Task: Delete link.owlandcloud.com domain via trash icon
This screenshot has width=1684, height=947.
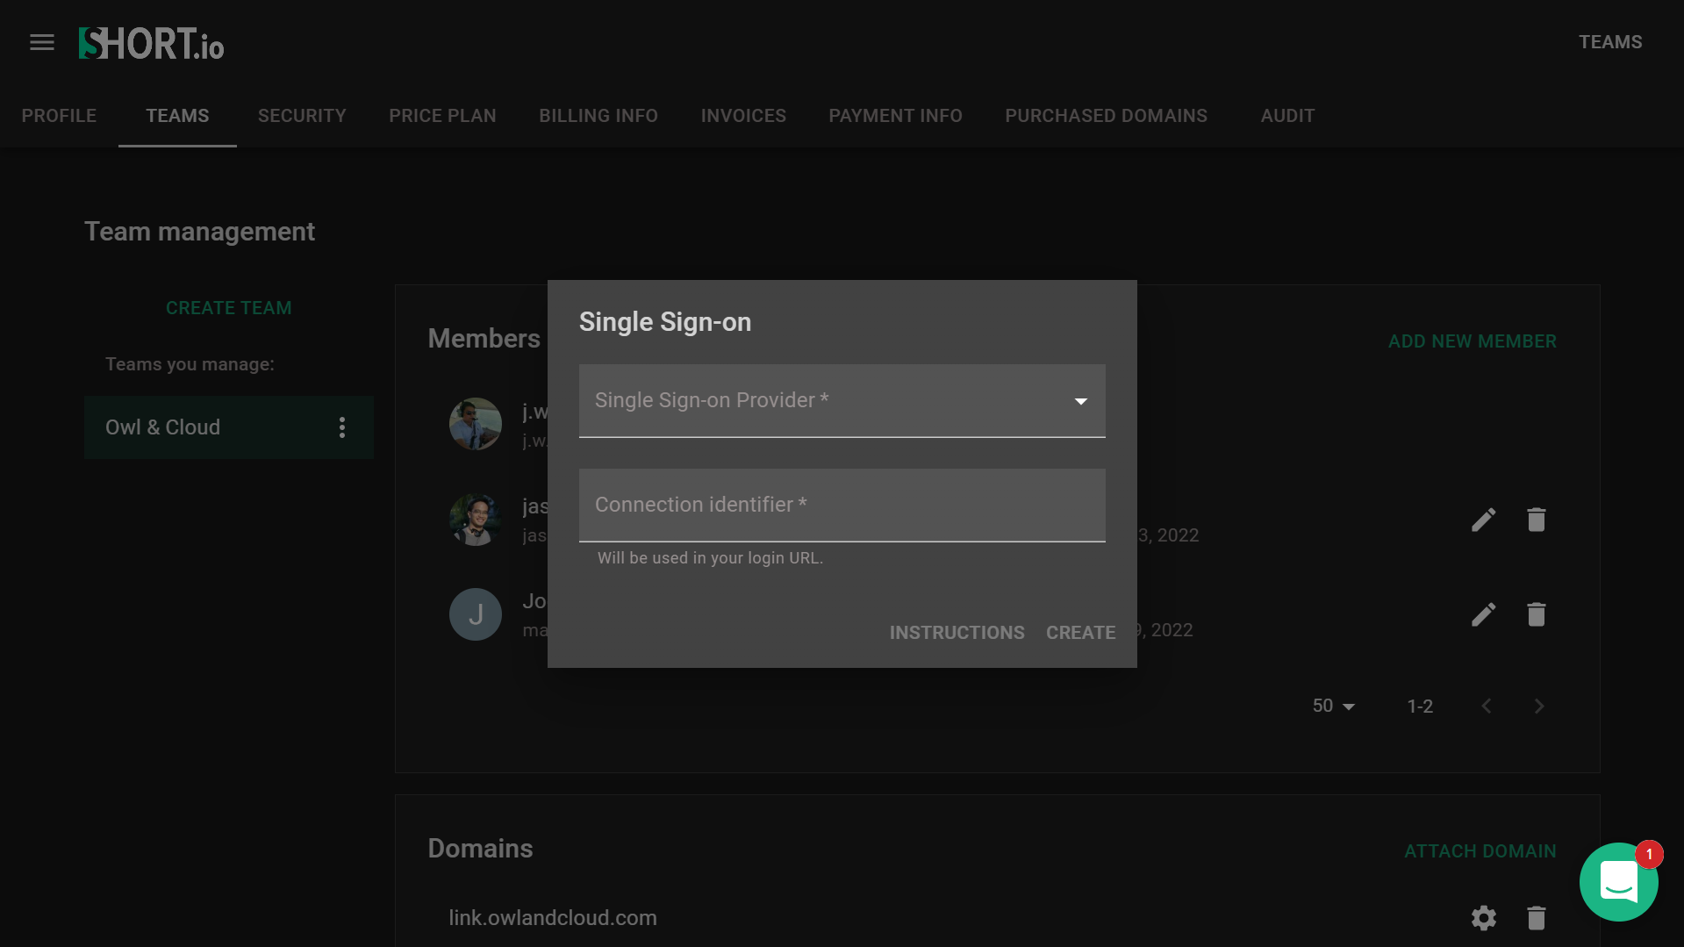Action: pos(1536,918)
